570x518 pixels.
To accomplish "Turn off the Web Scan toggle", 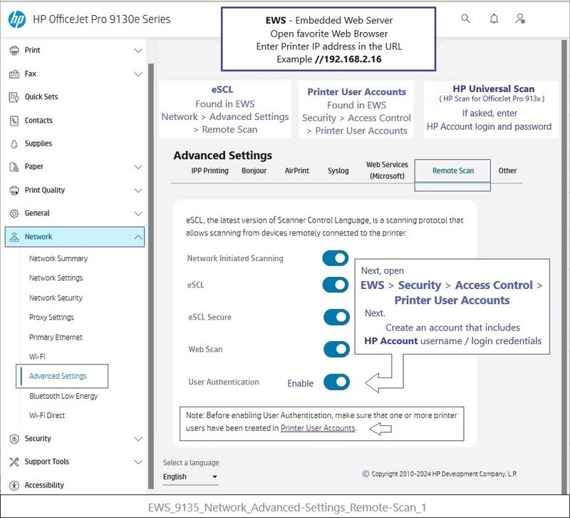I will point(336,349).
